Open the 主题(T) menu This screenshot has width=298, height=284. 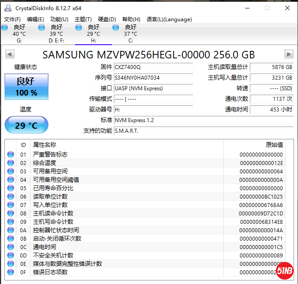(83, 19)
